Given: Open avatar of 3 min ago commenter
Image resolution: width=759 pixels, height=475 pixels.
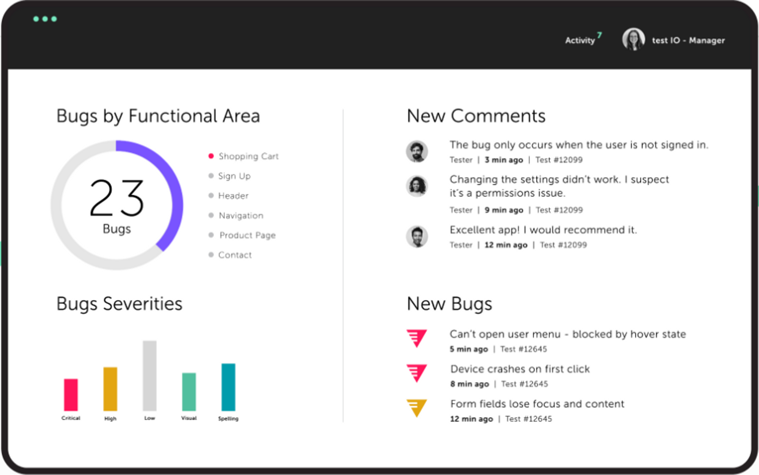Looking at the screenshot, I should pos(417,152).
